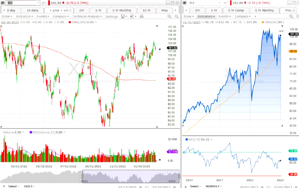Image resolution: width=299 pixels, height=188 pixels.
Task: Open the overflow arrow after Compare in right toolbar
Action: pos(255,16)
